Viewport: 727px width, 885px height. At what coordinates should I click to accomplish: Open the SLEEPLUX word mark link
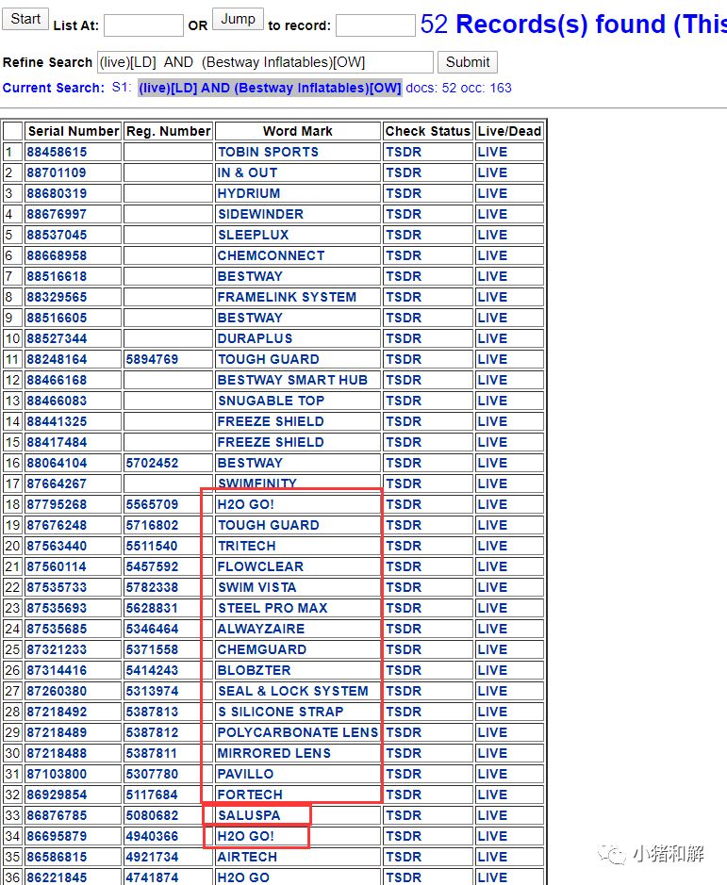tap(253, 235)
